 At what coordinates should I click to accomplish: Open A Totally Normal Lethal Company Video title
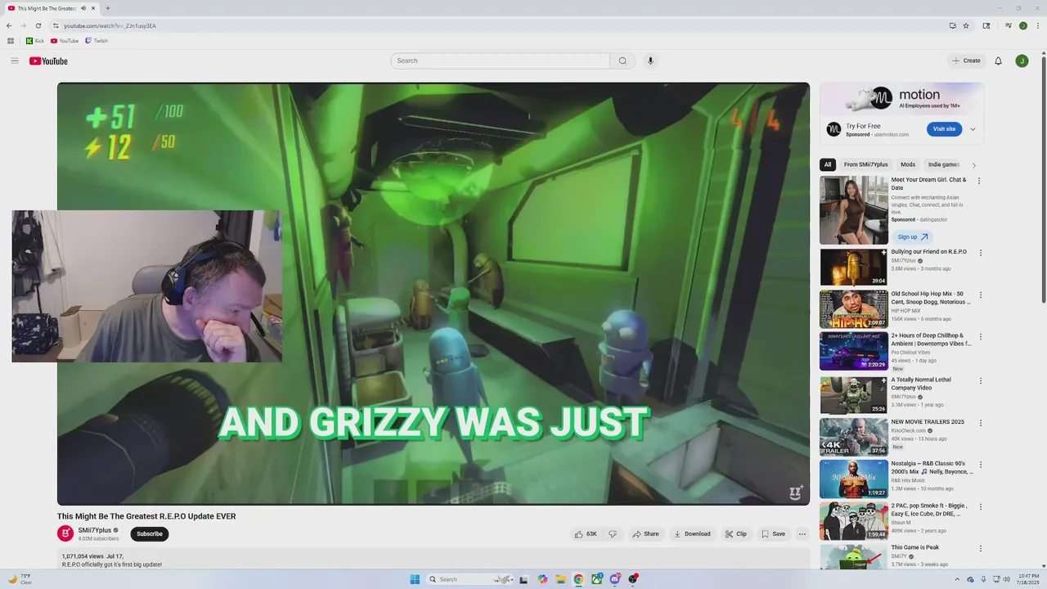(x=923, y=384)
